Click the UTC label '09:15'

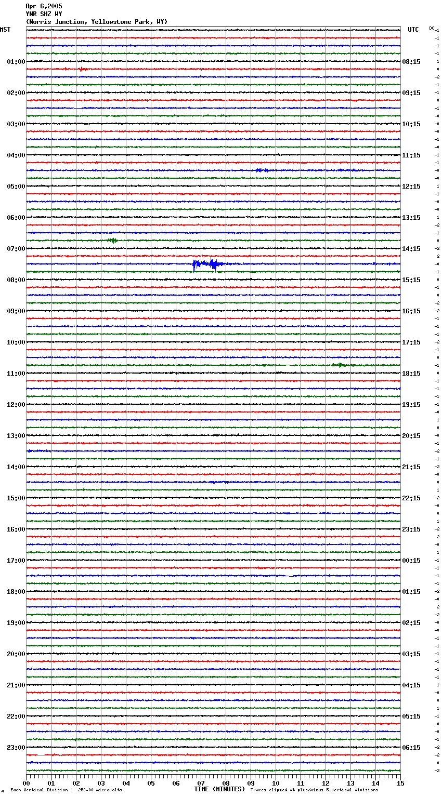click(x=411, y=93)
